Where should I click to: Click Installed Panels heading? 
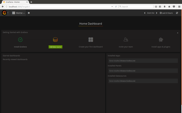pos(114,66)
